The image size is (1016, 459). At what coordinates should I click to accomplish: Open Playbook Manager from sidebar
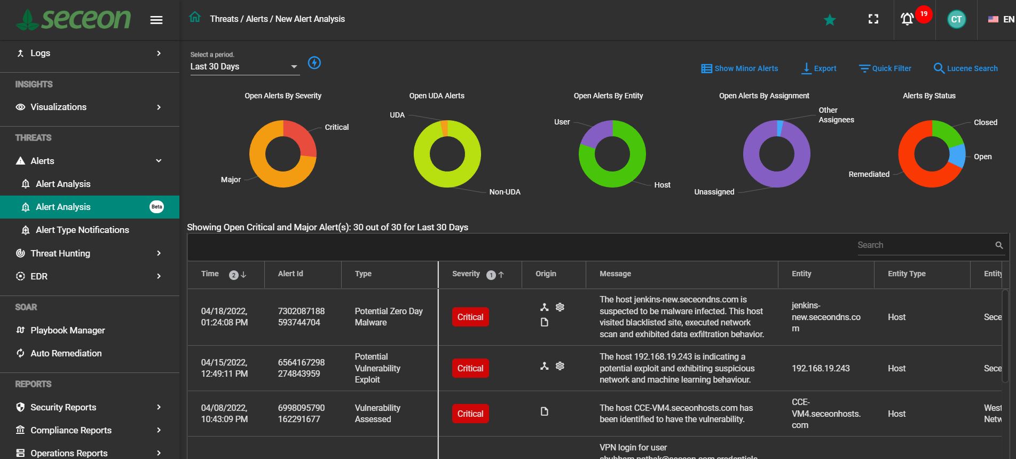(68, 330)
